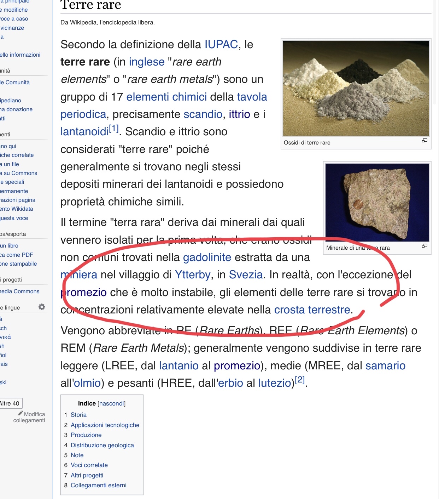Open the Modifiche correlate sidebar link
The width and height of the screenshot is (439, 499).
17,155
